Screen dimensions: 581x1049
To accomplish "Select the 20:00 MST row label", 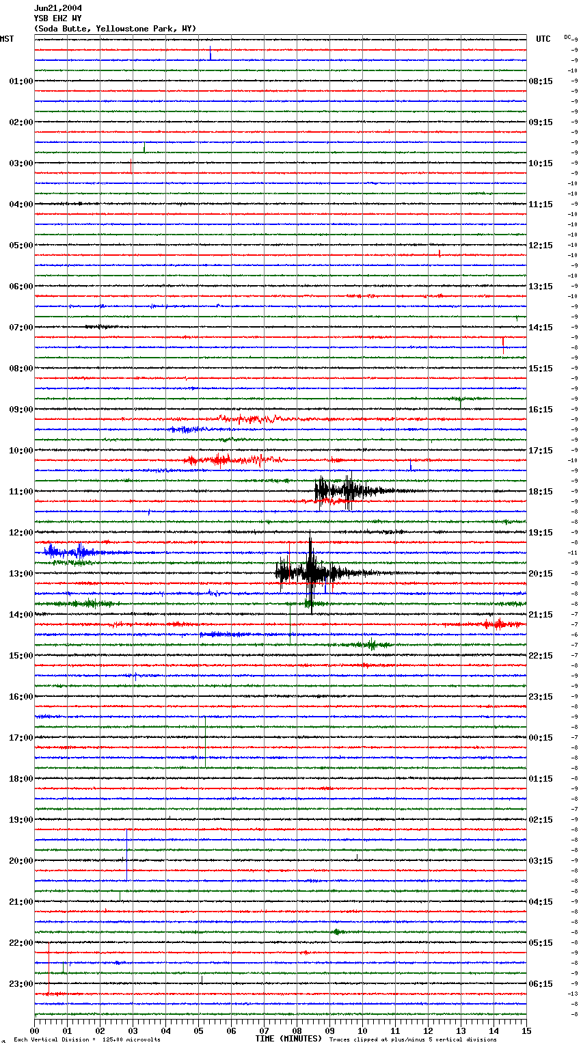I will pos(21,861).
